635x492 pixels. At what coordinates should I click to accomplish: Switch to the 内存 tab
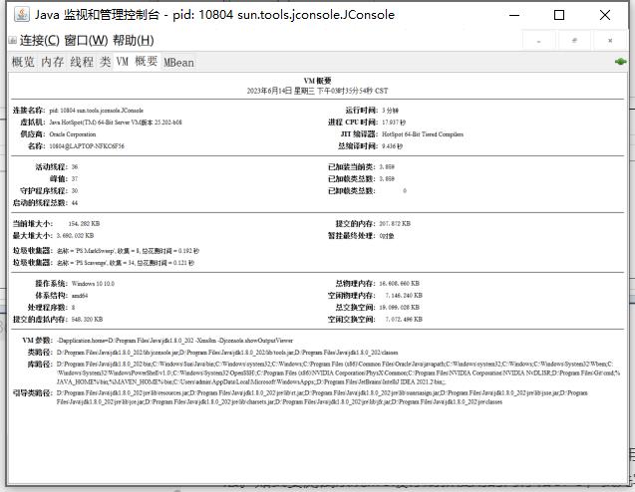coord(52,62)
